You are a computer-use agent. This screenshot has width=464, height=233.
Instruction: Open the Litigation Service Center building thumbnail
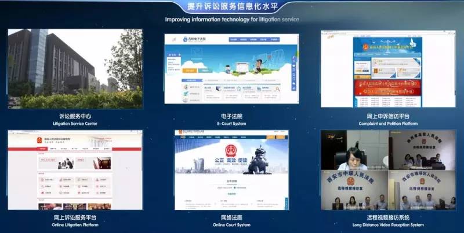(75, 69)
